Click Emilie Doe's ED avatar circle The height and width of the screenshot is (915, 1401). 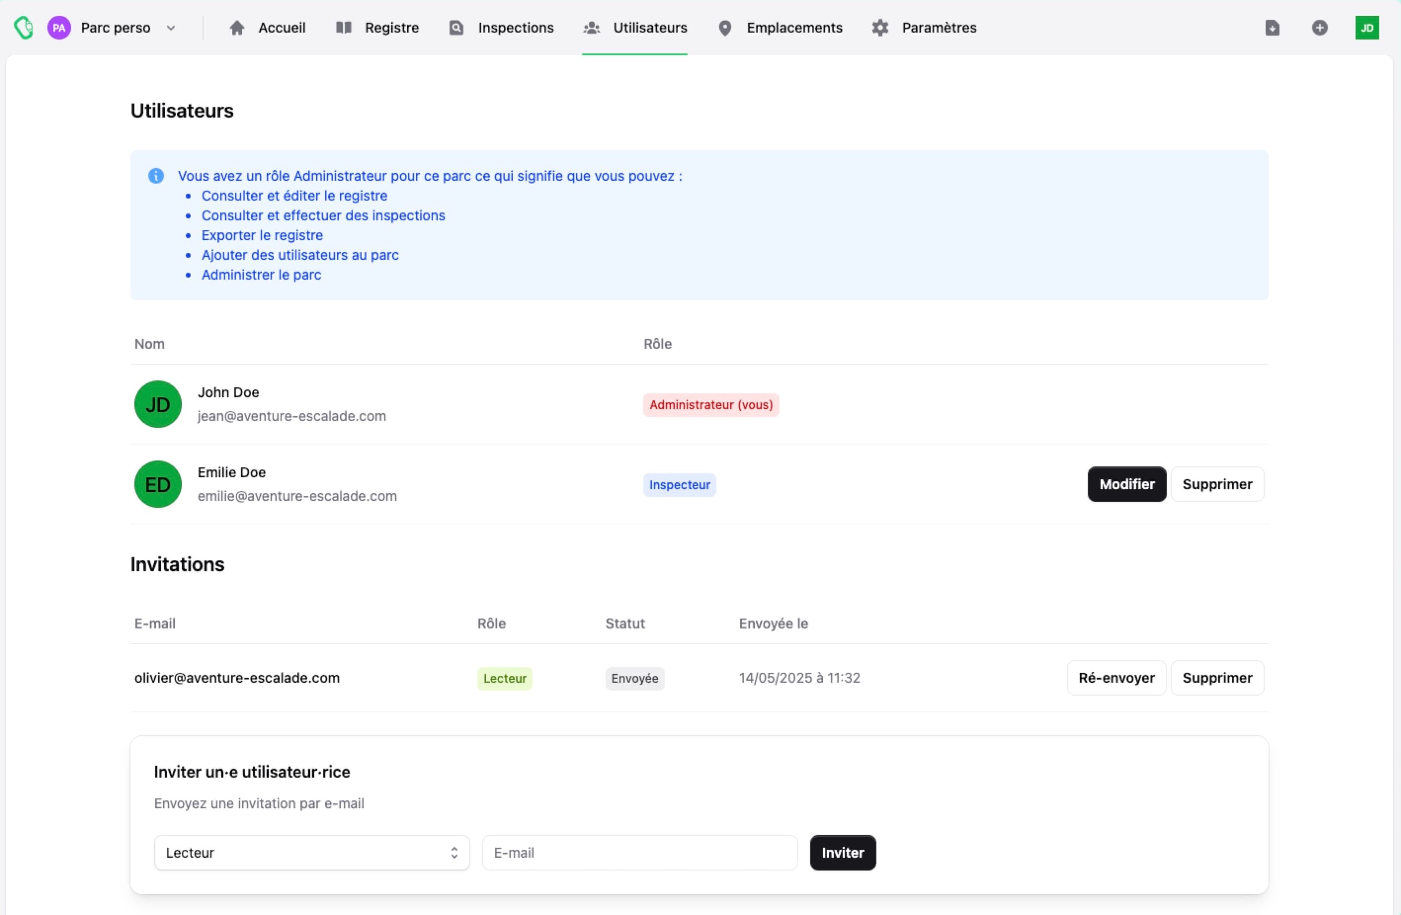click(x=158, y=485)
